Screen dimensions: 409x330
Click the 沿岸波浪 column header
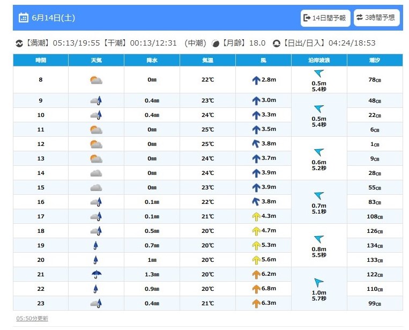point(319,60)
